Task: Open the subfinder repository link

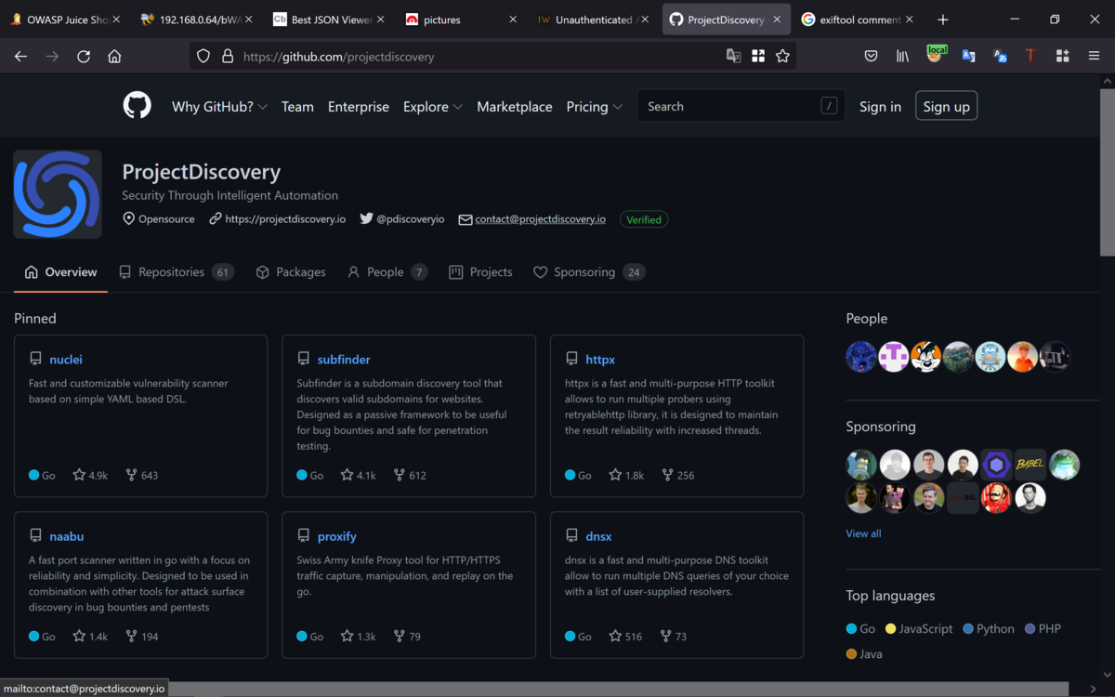Action: click(344, 359)
